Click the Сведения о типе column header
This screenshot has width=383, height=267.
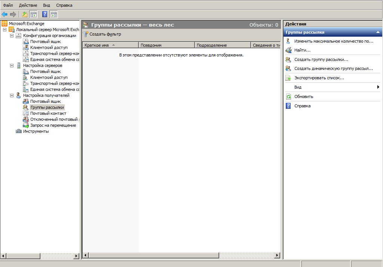[x=266, y=45]
